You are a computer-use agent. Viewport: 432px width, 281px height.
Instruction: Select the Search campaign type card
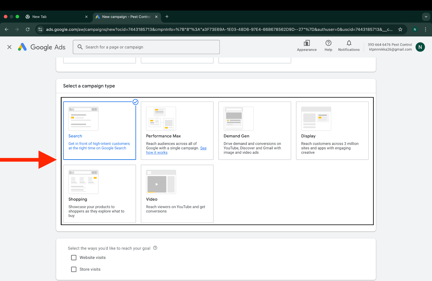click(x=99, y=131)
